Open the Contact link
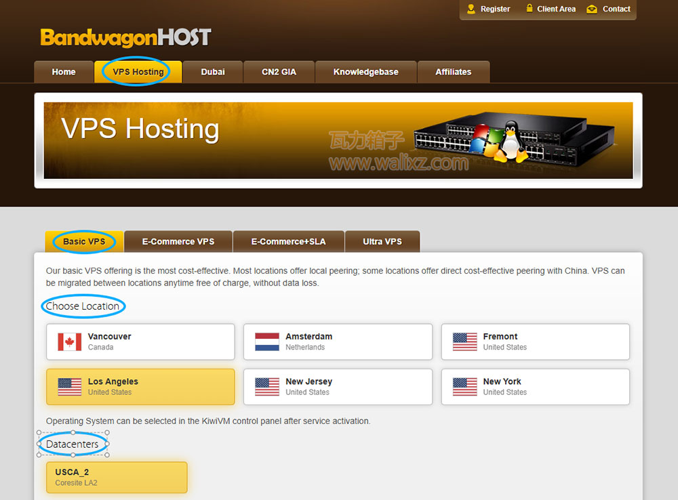 (616, 9)
